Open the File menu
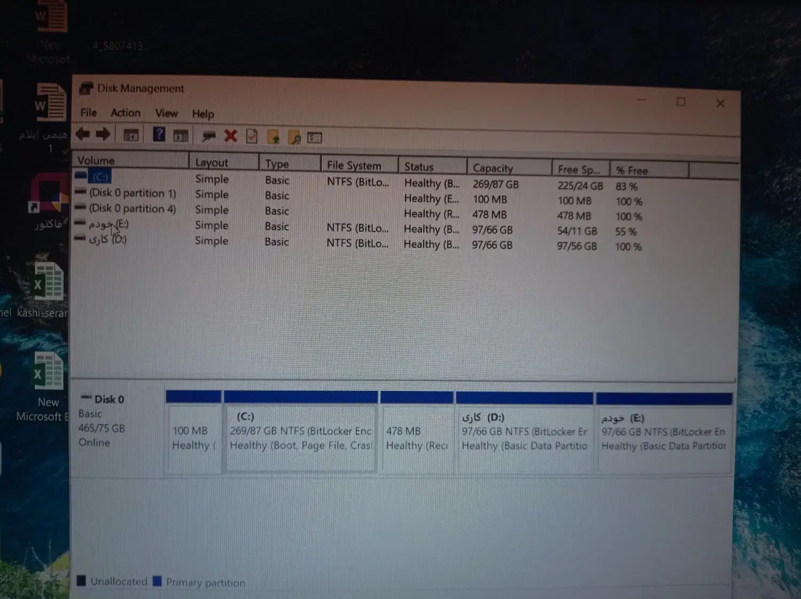The height and width of the screenshot is (599, 801). click(x=89, y=113)
